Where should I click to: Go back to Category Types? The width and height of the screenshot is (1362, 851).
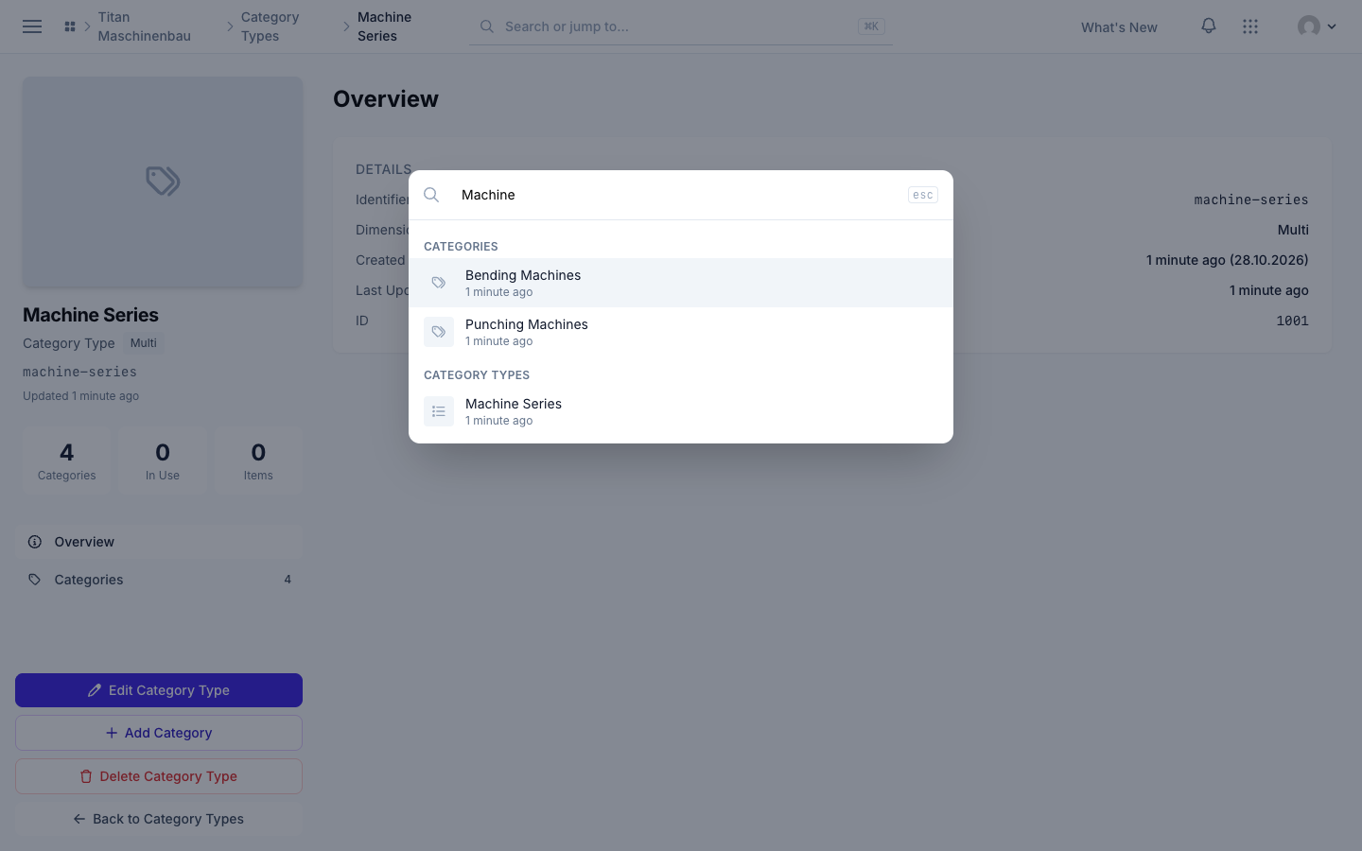tap(159, 819)
